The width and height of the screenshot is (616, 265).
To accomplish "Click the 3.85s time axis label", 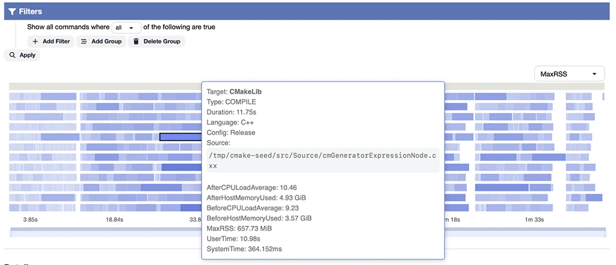I will [30, 220].
